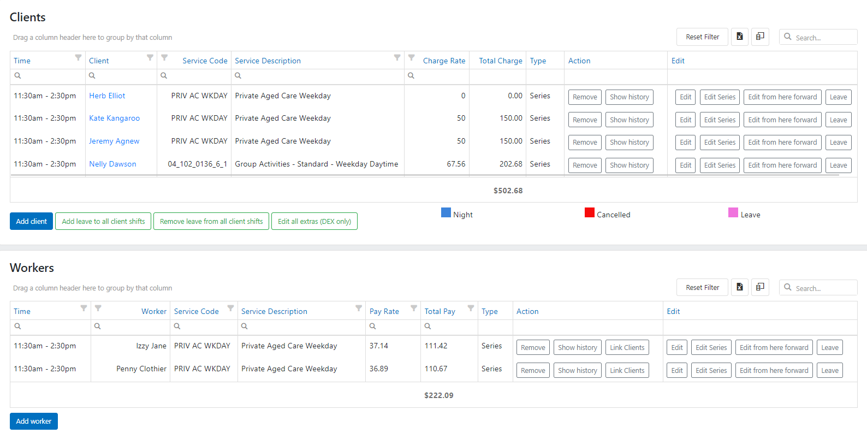The height and width of the screenshot is (439, 867).
Task: Open Herb Elliot's client link
Action: [x=107, y=96]
